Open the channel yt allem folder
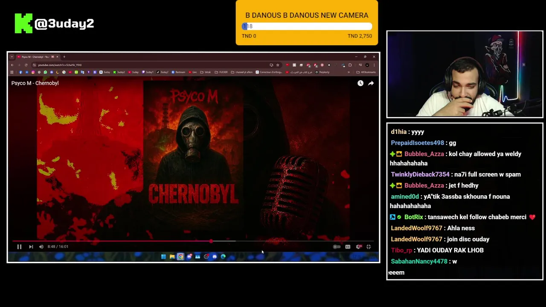 click(x=242, y=72)
